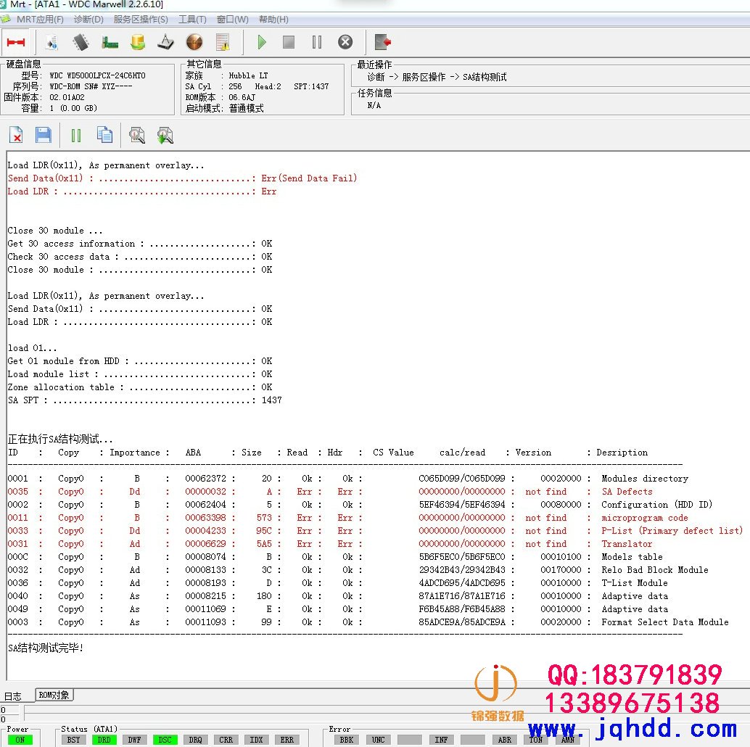Click the BSY status indicator
Image resolution: width=750 pixels, height=747 pixels.
[74, 740]
